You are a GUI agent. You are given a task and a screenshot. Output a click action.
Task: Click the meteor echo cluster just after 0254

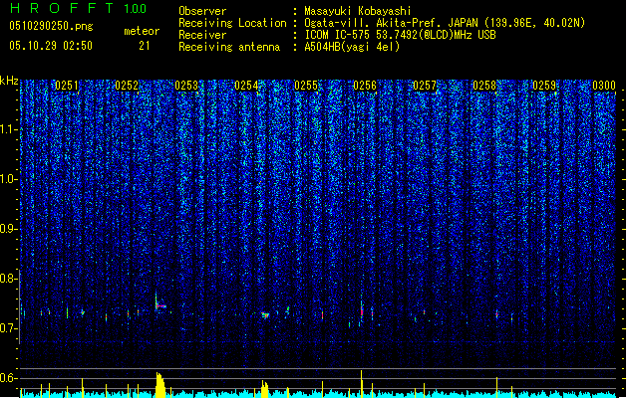pyautogui.click(x=265, y=315)
